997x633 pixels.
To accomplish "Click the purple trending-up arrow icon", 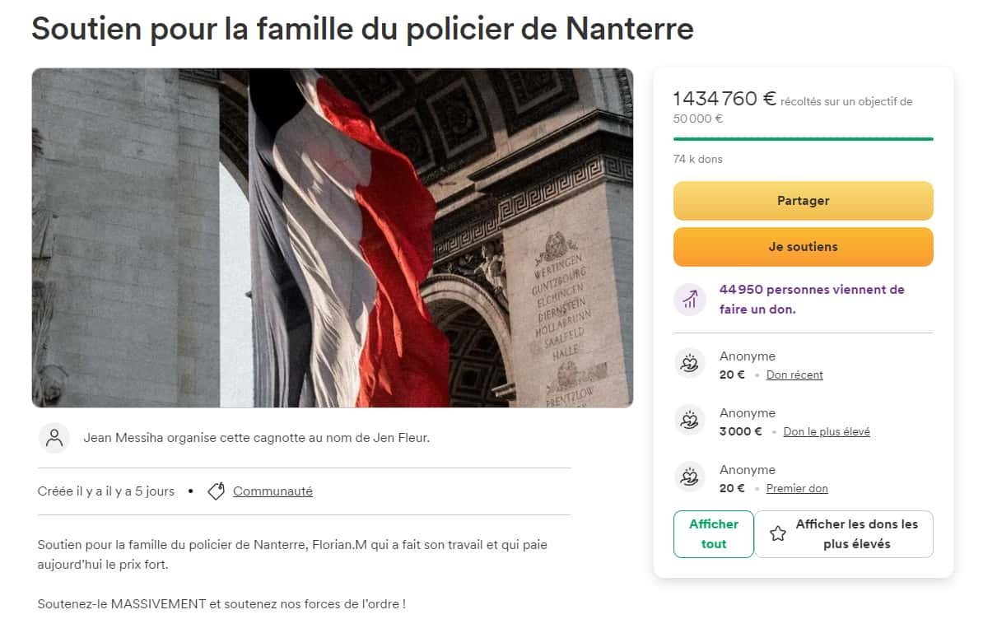I will point(690,300).
